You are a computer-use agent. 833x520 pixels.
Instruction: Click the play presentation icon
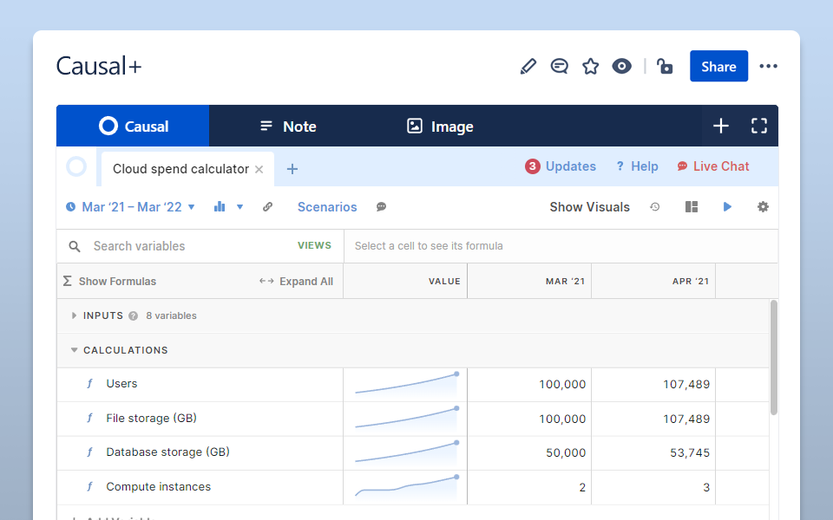tap(727, 207)
